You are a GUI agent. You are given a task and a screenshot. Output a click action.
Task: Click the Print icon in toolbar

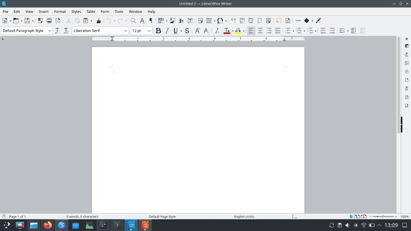(49, 21)
